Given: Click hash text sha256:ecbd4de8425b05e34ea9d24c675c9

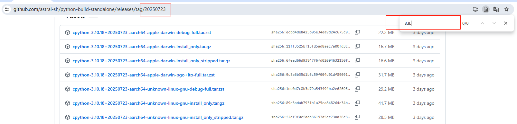Looking at the screenshot, I should [x=311, y=32].
